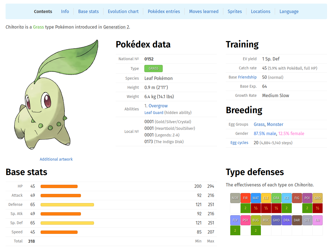Click the POI type icon

coord(307,198)
